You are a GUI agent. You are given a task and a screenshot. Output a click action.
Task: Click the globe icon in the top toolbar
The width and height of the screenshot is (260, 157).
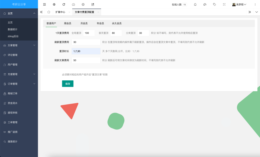[x=54, y=5]
